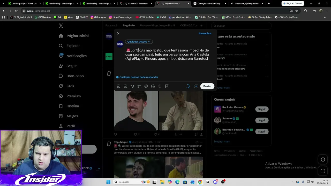Screen dimensions: 331x186
Task: Open Bate-papo in the sidebar
Action: pyautogui.click(x=71, y=76)
